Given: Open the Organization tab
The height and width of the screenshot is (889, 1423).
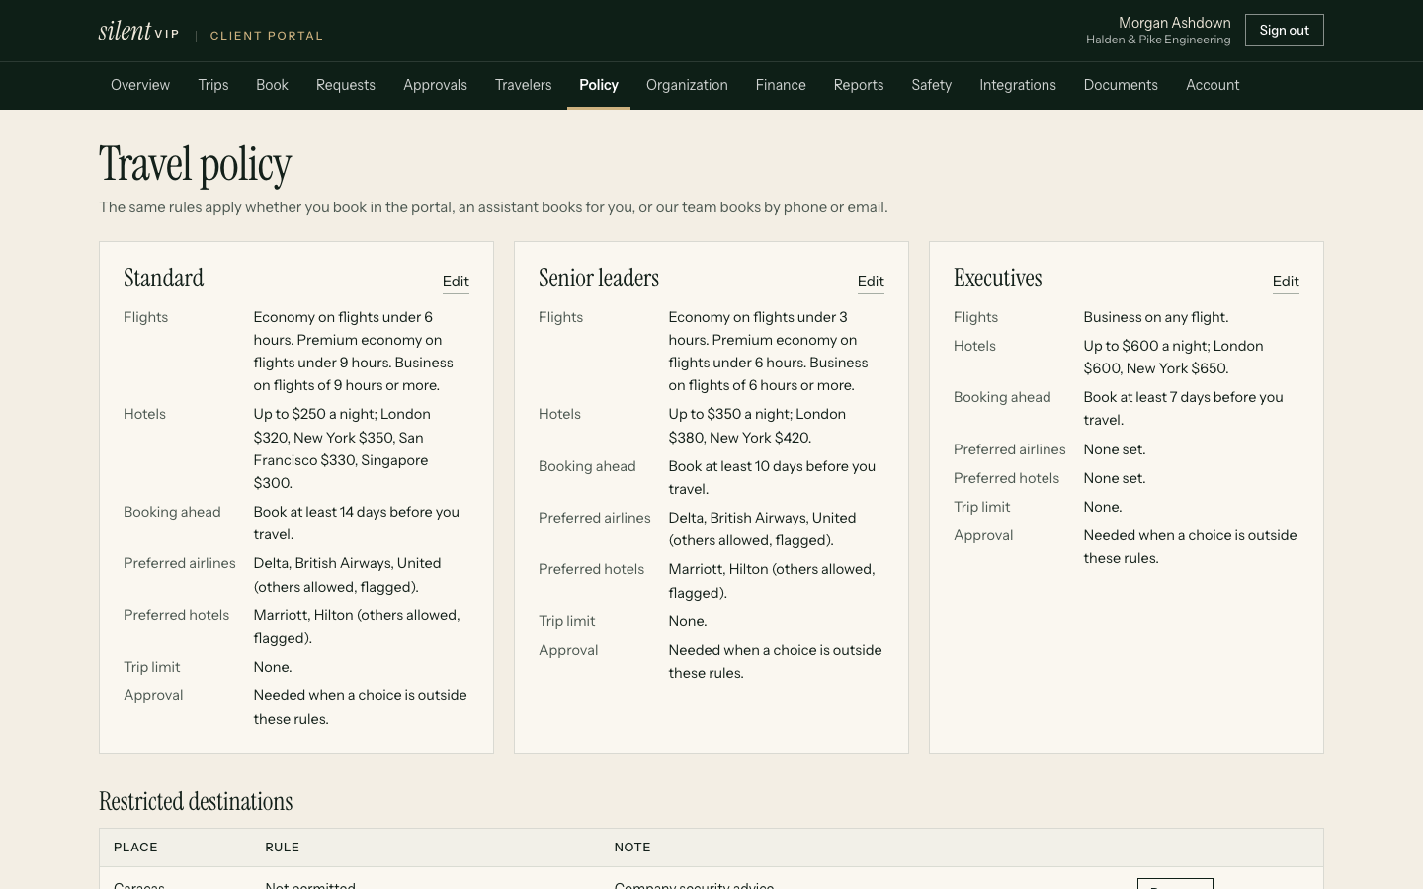Looking at the screenshot, I should pyautogui.click(x=687, y=85).
